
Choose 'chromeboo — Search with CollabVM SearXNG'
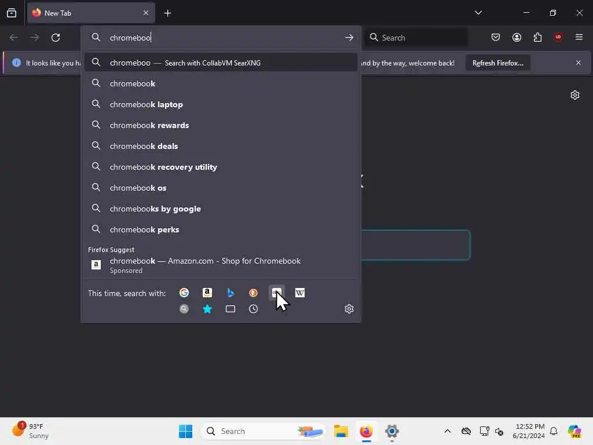(221, 63)
